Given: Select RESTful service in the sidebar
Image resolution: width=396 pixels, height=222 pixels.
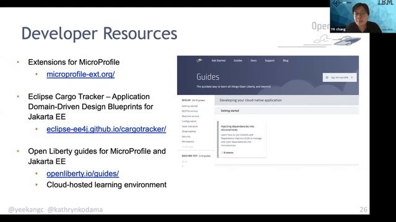Looking at the screenshot, I should (190, 111).
